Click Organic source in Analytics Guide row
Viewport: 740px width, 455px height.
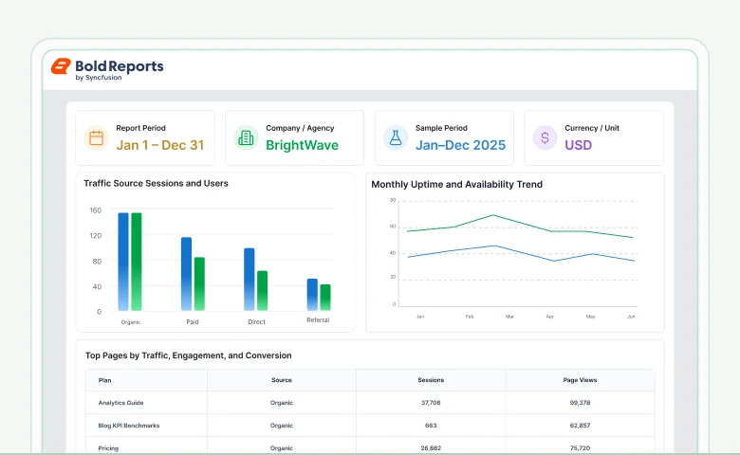click(282, 403)
